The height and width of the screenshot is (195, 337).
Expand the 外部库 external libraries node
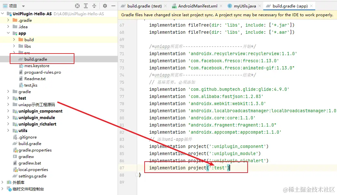click(3, 182)
